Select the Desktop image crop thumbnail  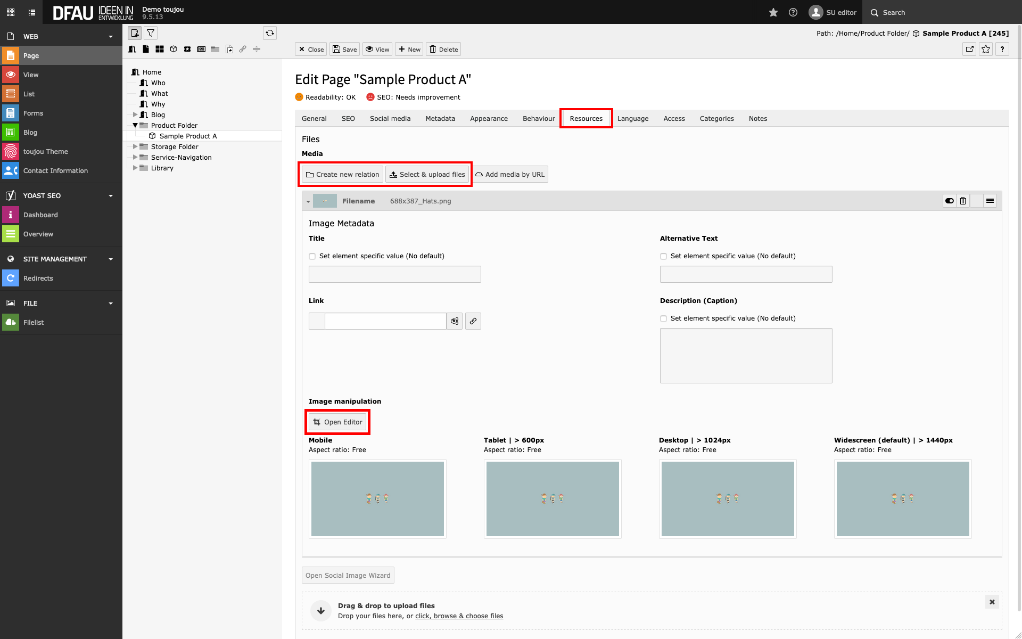[727, 498]
